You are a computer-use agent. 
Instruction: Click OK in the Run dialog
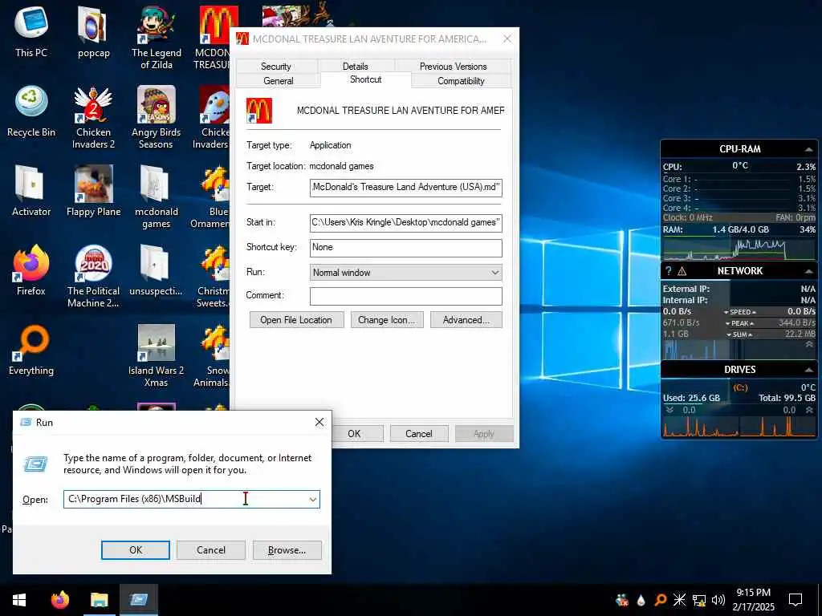click(135, 550)
